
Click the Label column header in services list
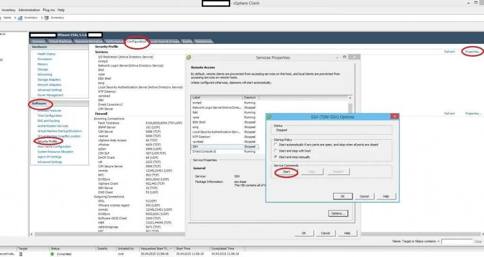pos(216,97)
